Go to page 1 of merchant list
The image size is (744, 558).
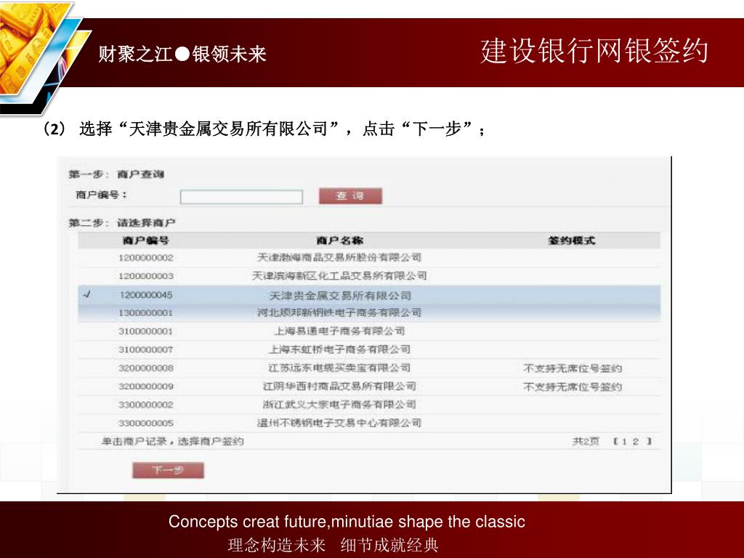tap(624, 441)
